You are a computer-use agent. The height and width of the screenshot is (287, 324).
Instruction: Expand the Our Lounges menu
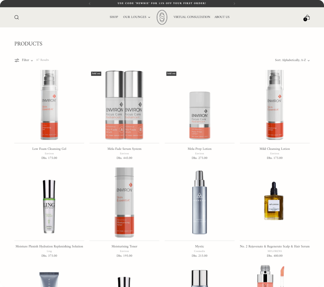pos(136,17)
